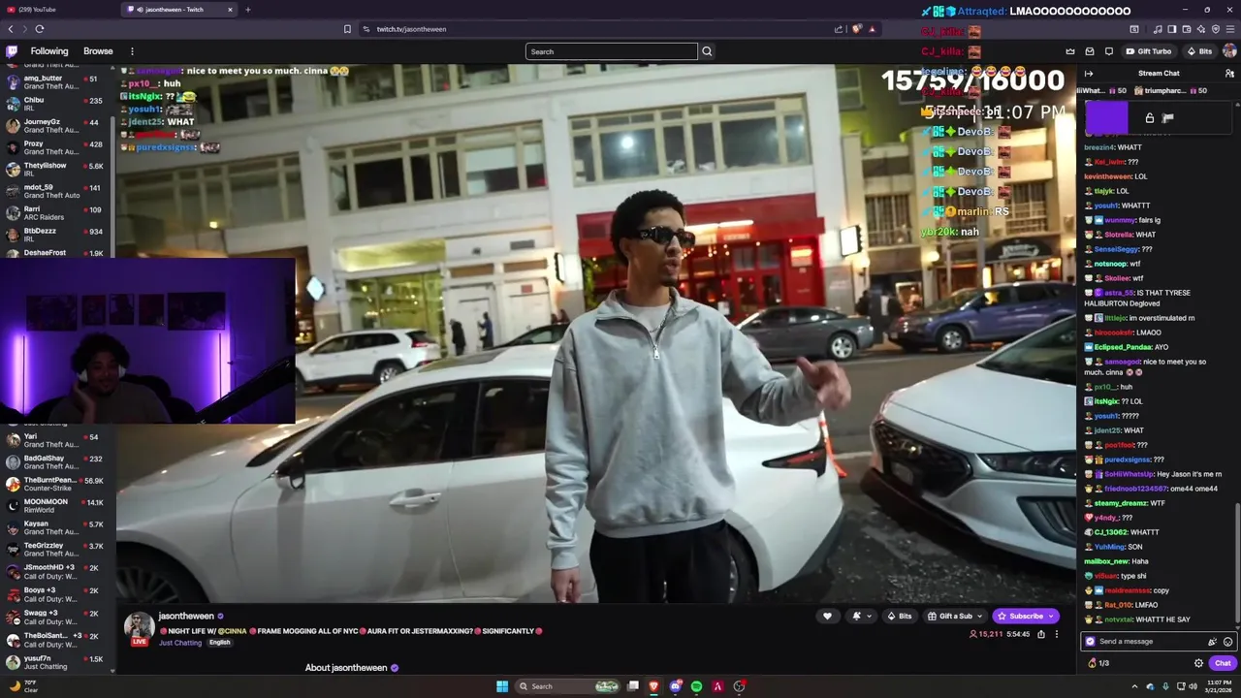
Task: Toggle mute on the Twitch tab audio icon
Action: 140,10
